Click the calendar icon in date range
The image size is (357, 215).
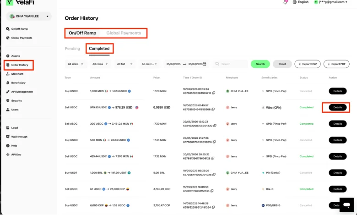pyautogui.click(x=205, y=64)
